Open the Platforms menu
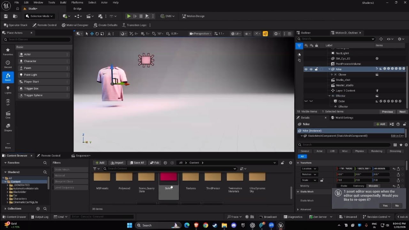 click(77, 3)
